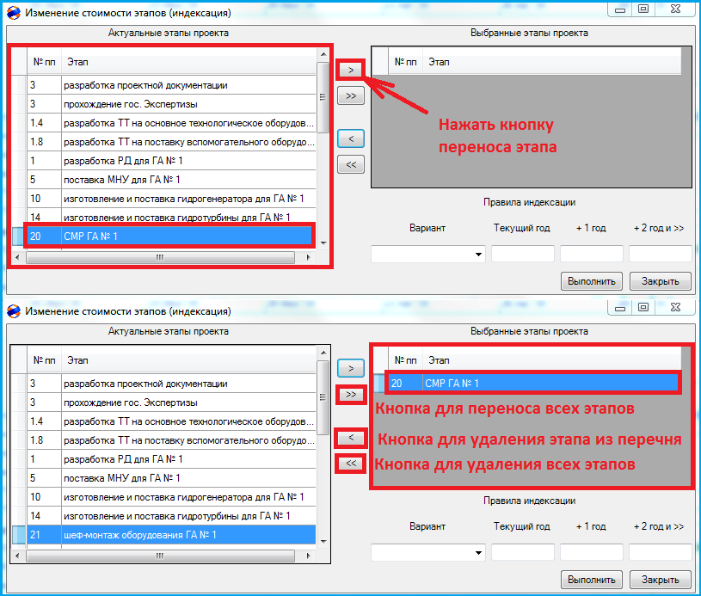Click vertical scrollbar thumb of upper left list
701x596 pixels.
click(323, 97)
